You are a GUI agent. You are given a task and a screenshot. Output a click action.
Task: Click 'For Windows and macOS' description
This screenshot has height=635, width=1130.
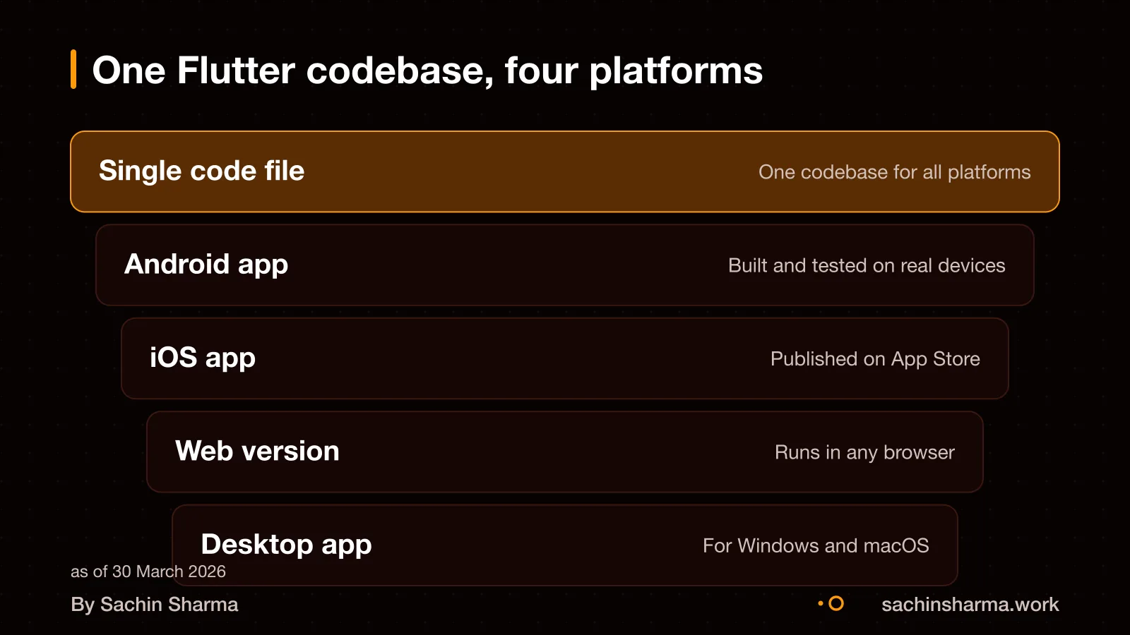pos(816,545)
